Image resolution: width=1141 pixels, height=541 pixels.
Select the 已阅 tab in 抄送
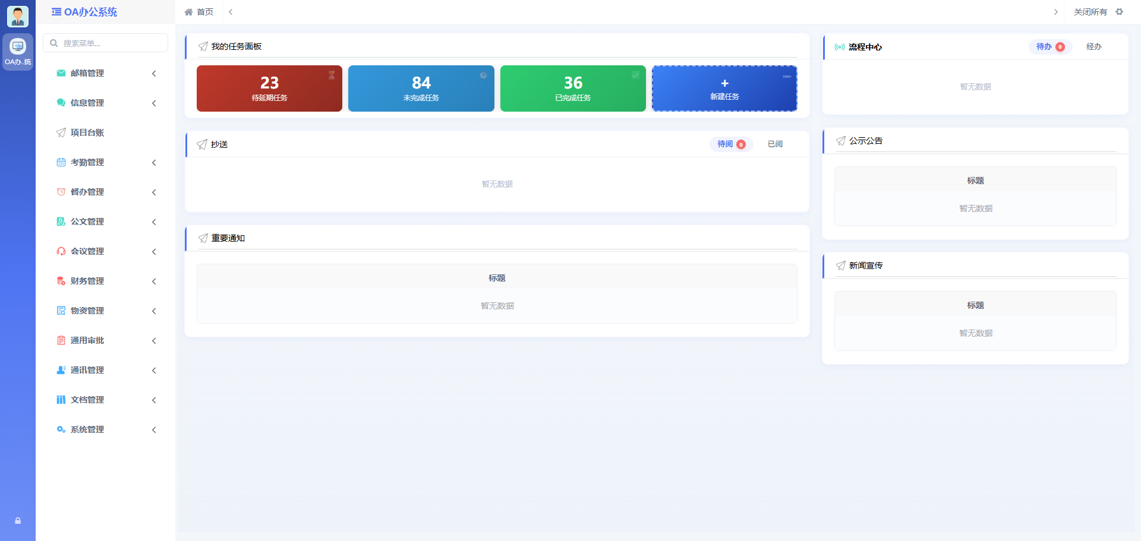pos(775,144)
